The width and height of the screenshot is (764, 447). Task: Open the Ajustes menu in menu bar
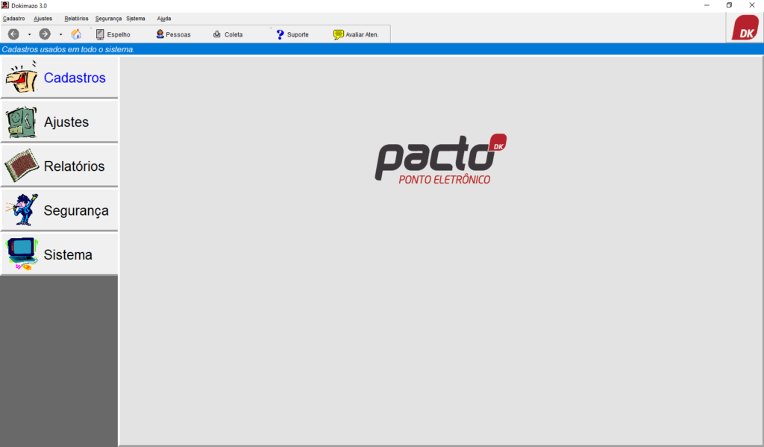tap(43, 18)
